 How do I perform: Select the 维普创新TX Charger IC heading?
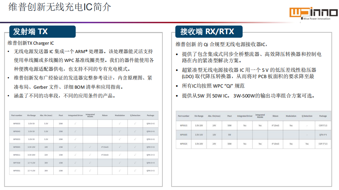(x=31, y=43)
